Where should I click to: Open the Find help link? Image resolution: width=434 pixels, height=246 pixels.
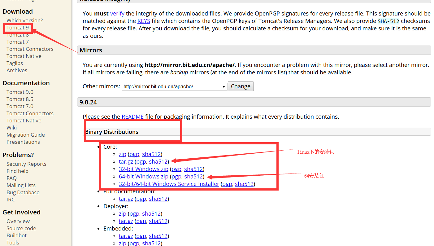click(17, 171)
